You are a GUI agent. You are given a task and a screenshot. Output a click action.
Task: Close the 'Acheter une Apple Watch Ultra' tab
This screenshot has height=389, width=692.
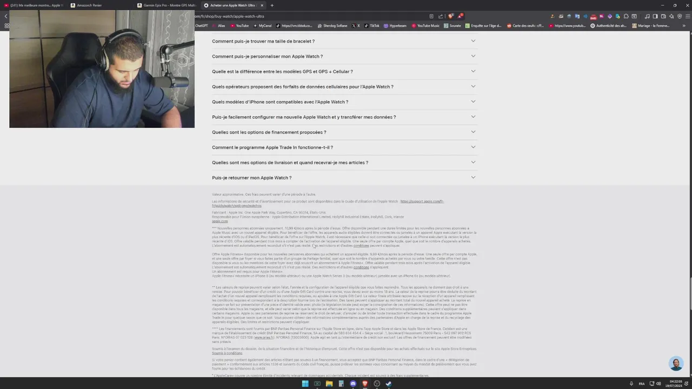click(262, 5)
